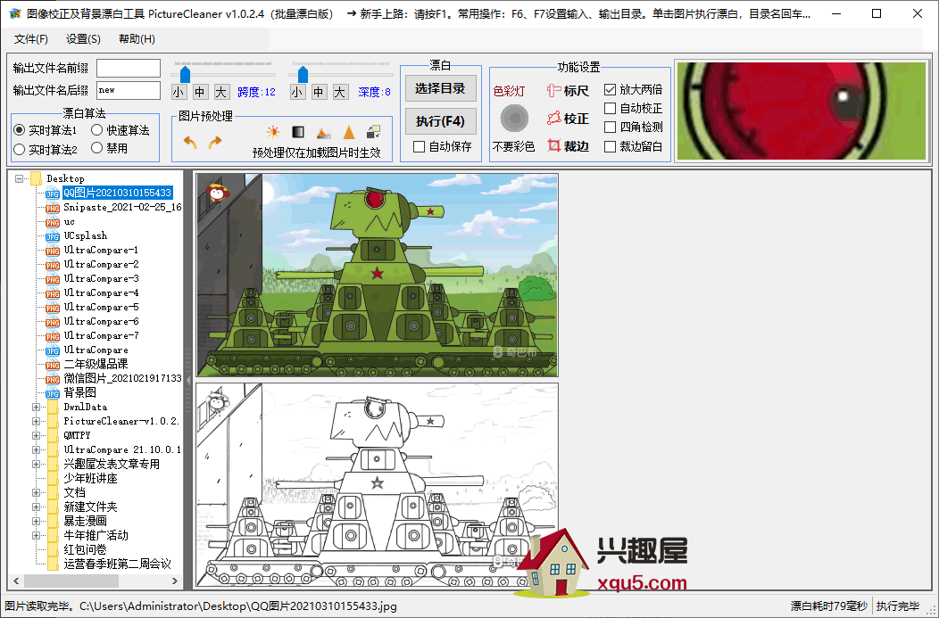The image size is (939, 618).
Task: Click the 标尺 ruler tool
Action: coord(568,91)
